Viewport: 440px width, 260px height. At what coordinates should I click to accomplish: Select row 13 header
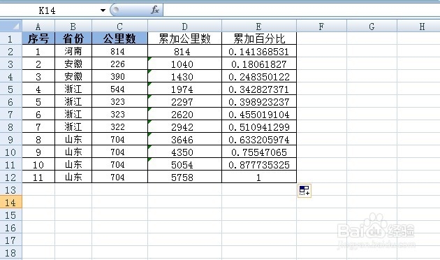(x=11, y=189)
